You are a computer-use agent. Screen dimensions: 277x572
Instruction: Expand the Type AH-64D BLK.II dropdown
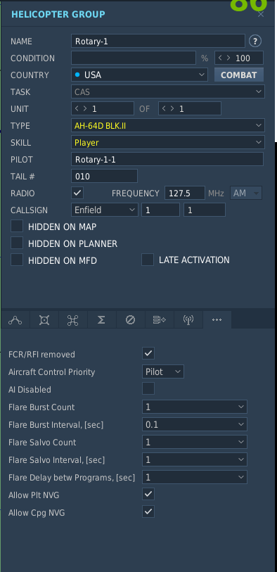pyautogui.click(x=167, y=125)
